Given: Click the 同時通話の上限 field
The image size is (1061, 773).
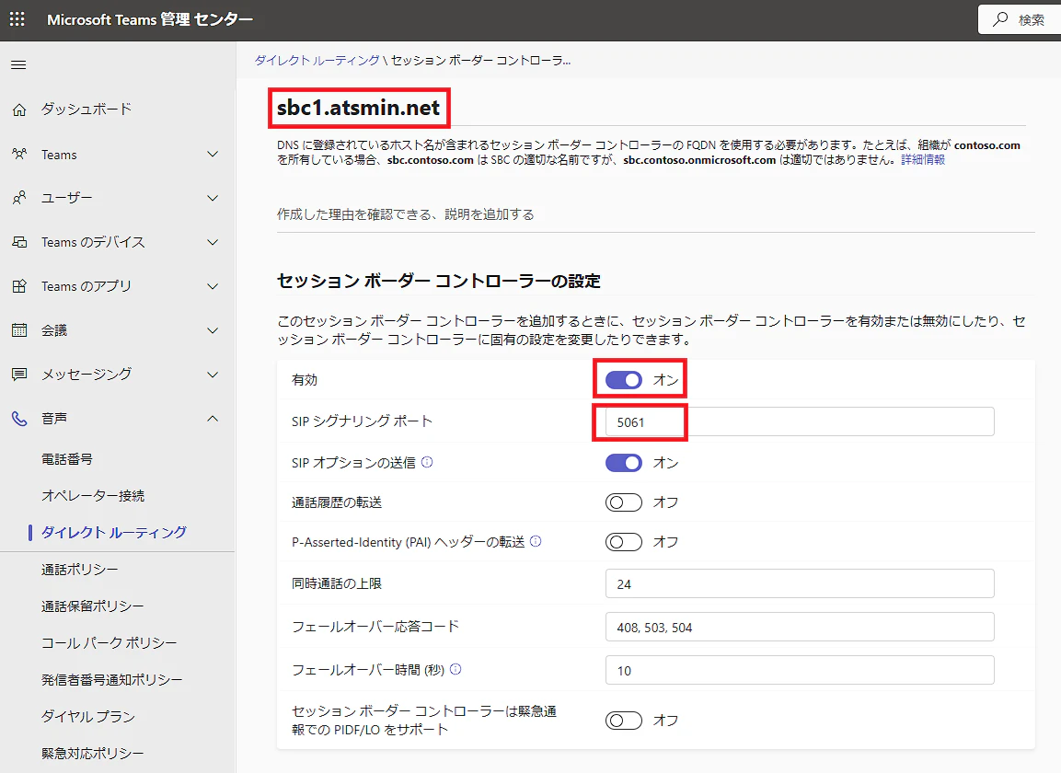Looking at the screenshot, I should [800, 583].
